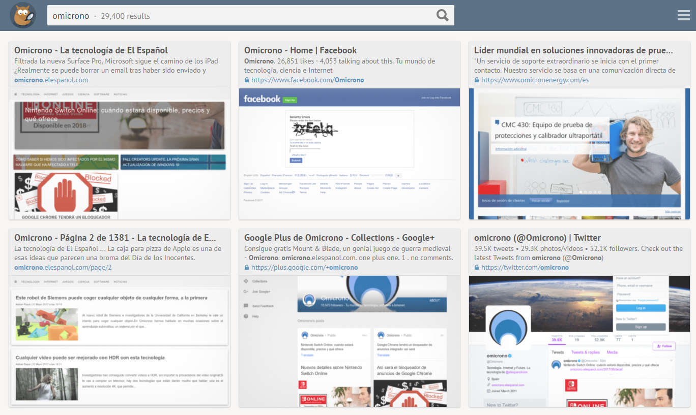Click the omicronenergy.com/es URL
This screenshot has width=696, height=415.
coord(535,80)
